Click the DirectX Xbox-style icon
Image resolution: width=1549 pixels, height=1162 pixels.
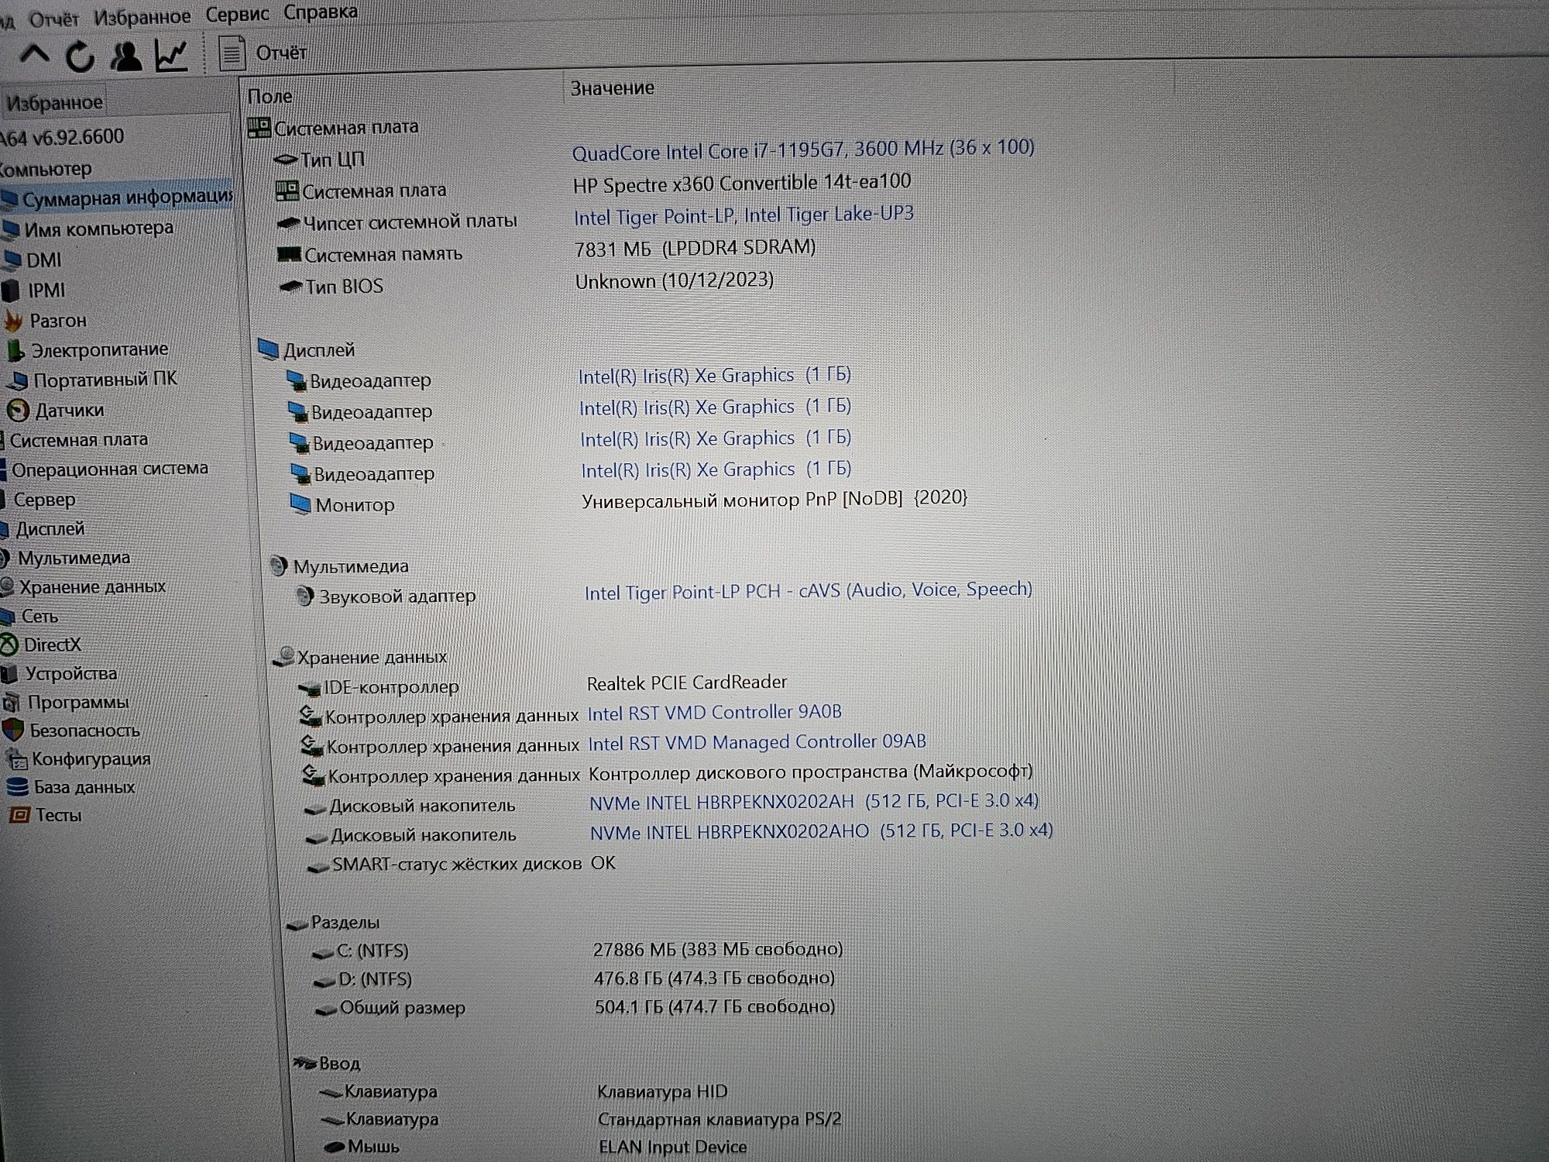tap(9, 645)
